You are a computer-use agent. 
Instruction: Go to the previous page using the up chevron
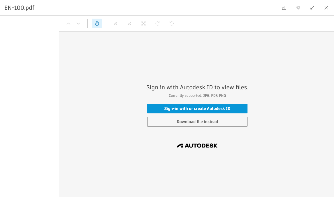(68, 24)
